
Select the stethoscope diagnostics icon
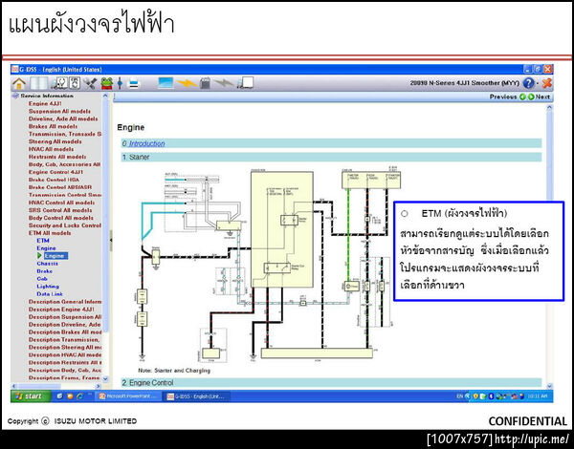pos(59,83)
